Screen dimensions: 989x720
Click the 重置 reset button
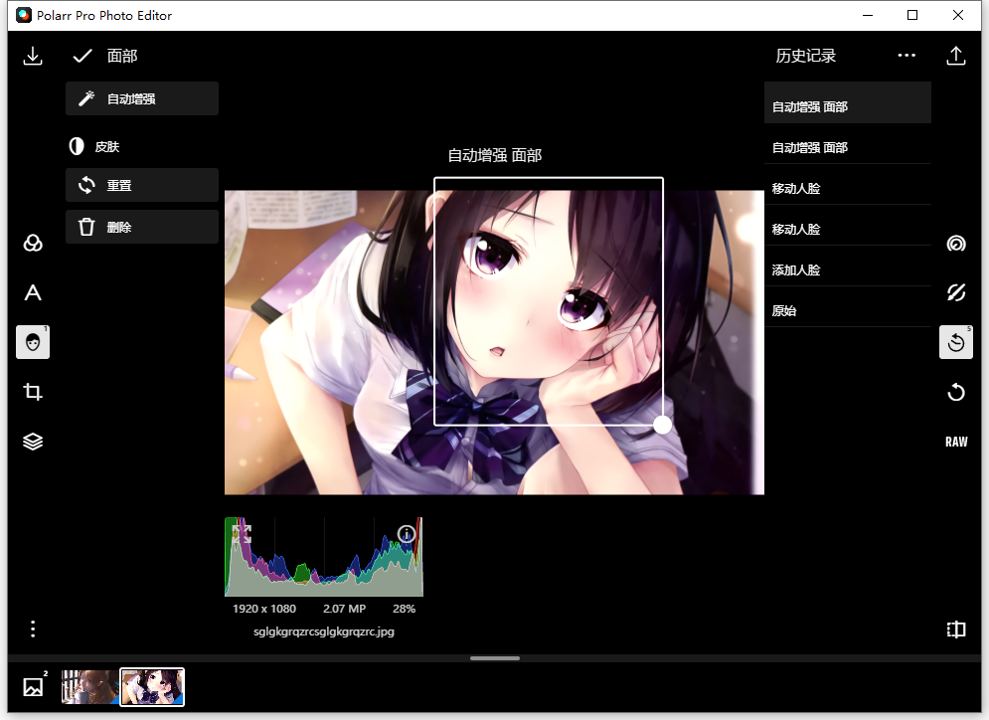click(142, 185)
